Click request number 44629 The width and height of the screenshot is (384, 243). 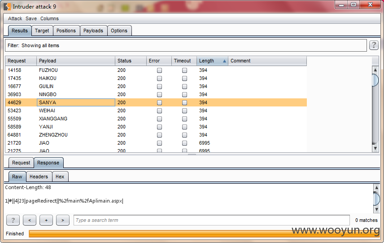click(x=14, y=102)
